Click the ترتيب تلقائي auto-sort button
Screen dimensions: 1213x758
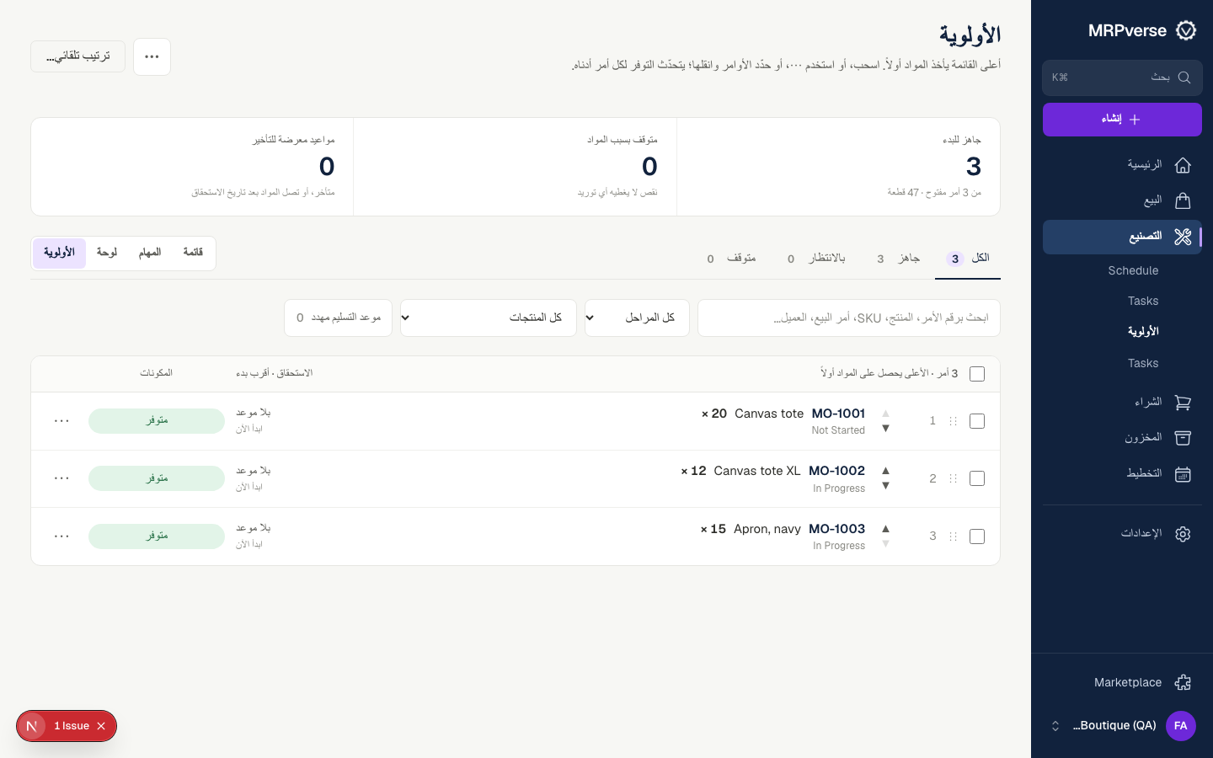78,56
